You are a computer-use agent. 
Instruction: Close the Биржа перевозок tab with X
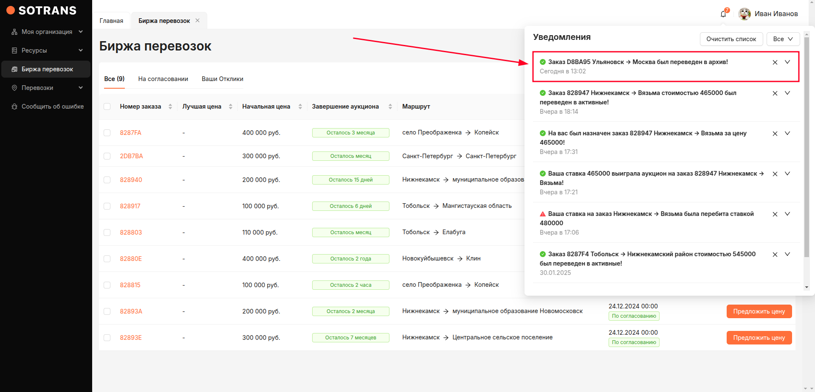coord(197,20)
